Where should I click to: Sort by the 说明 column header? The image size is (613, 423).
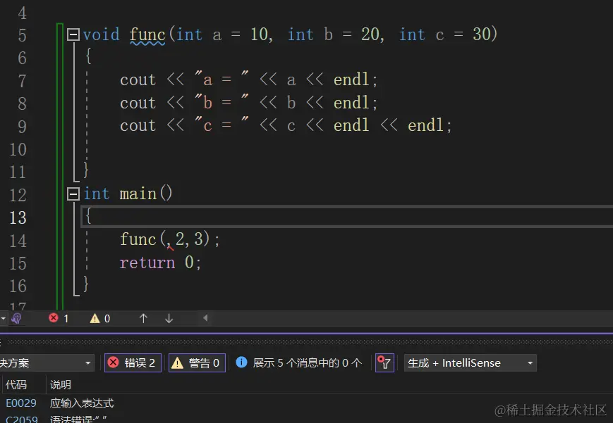point(60,385)
